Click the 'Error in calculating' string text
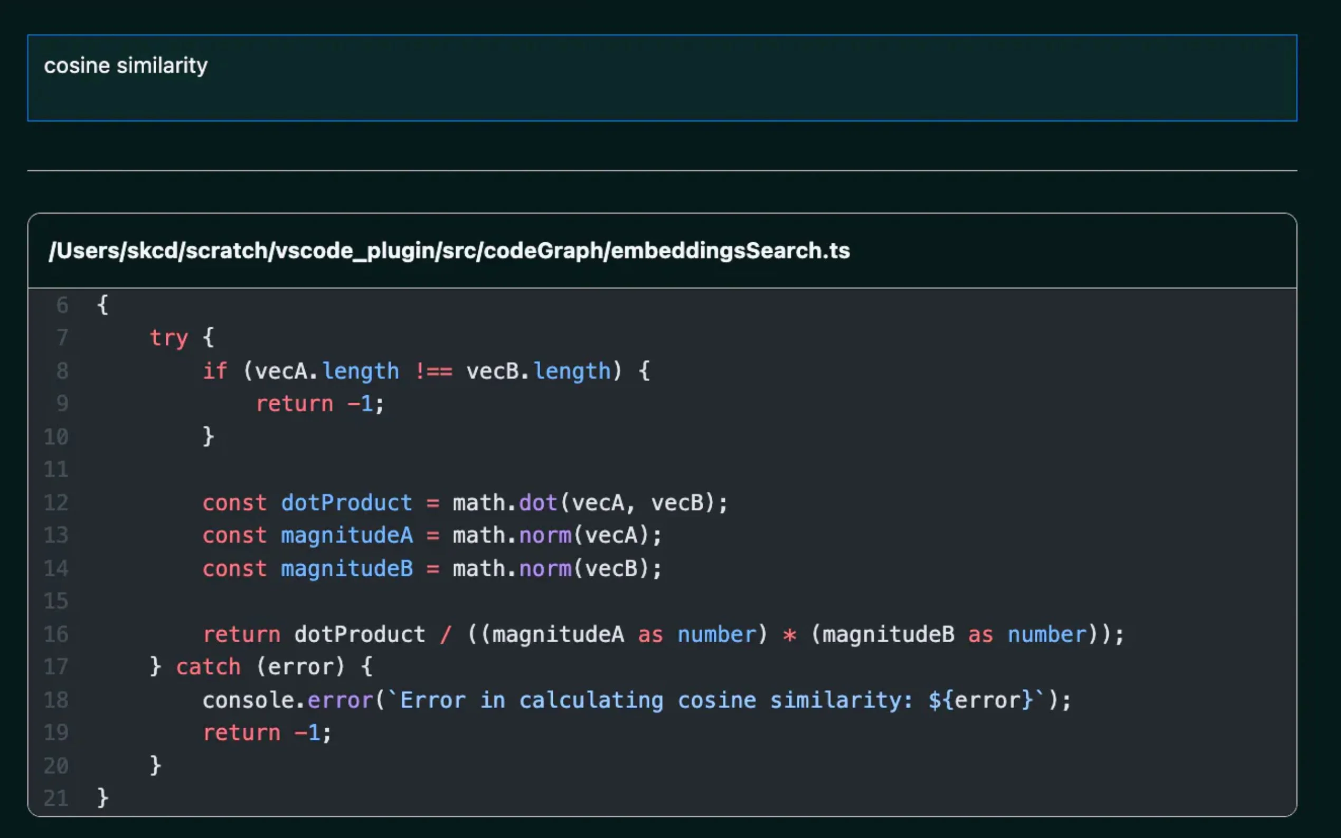The height and width of the screenshot is (838, 1341). (531, 700)
